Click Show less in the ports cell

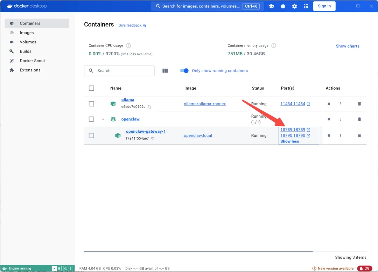289,141
